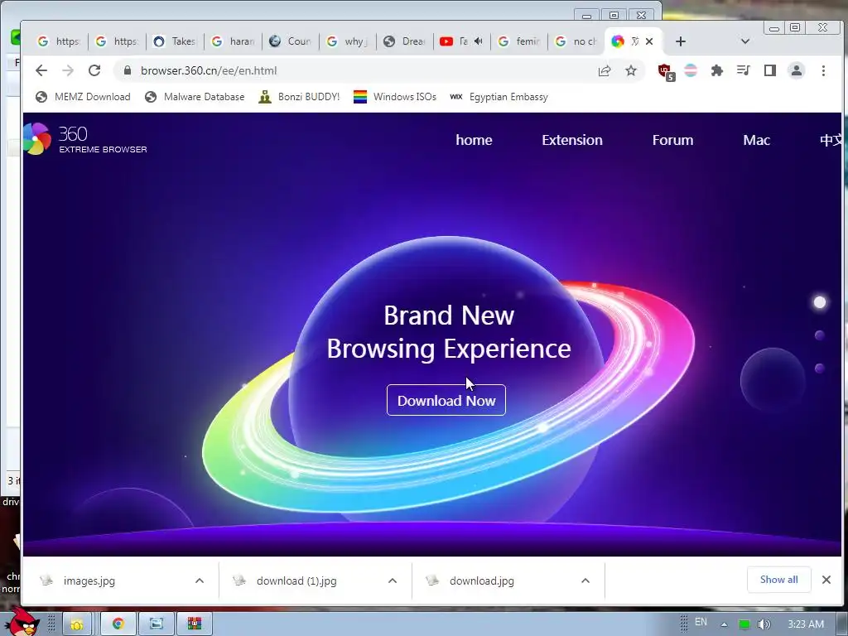This screenshot has height=636, width=848.
Task: Reload the current page
Action: tap(94, 70)
